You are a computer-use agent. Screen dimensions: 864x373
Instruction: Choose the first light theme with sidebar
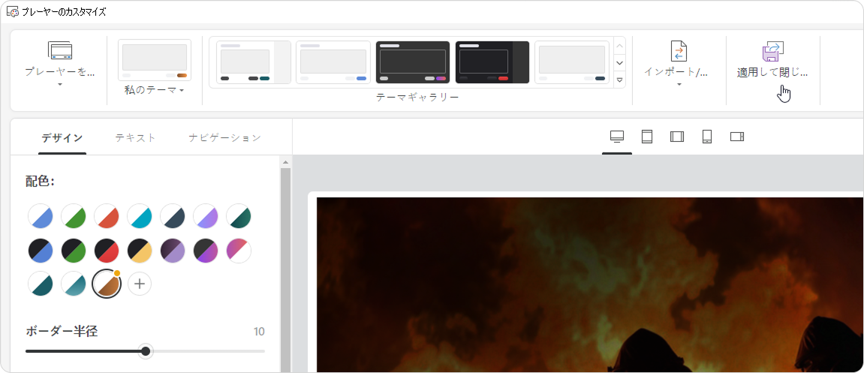tap(253, 62)
